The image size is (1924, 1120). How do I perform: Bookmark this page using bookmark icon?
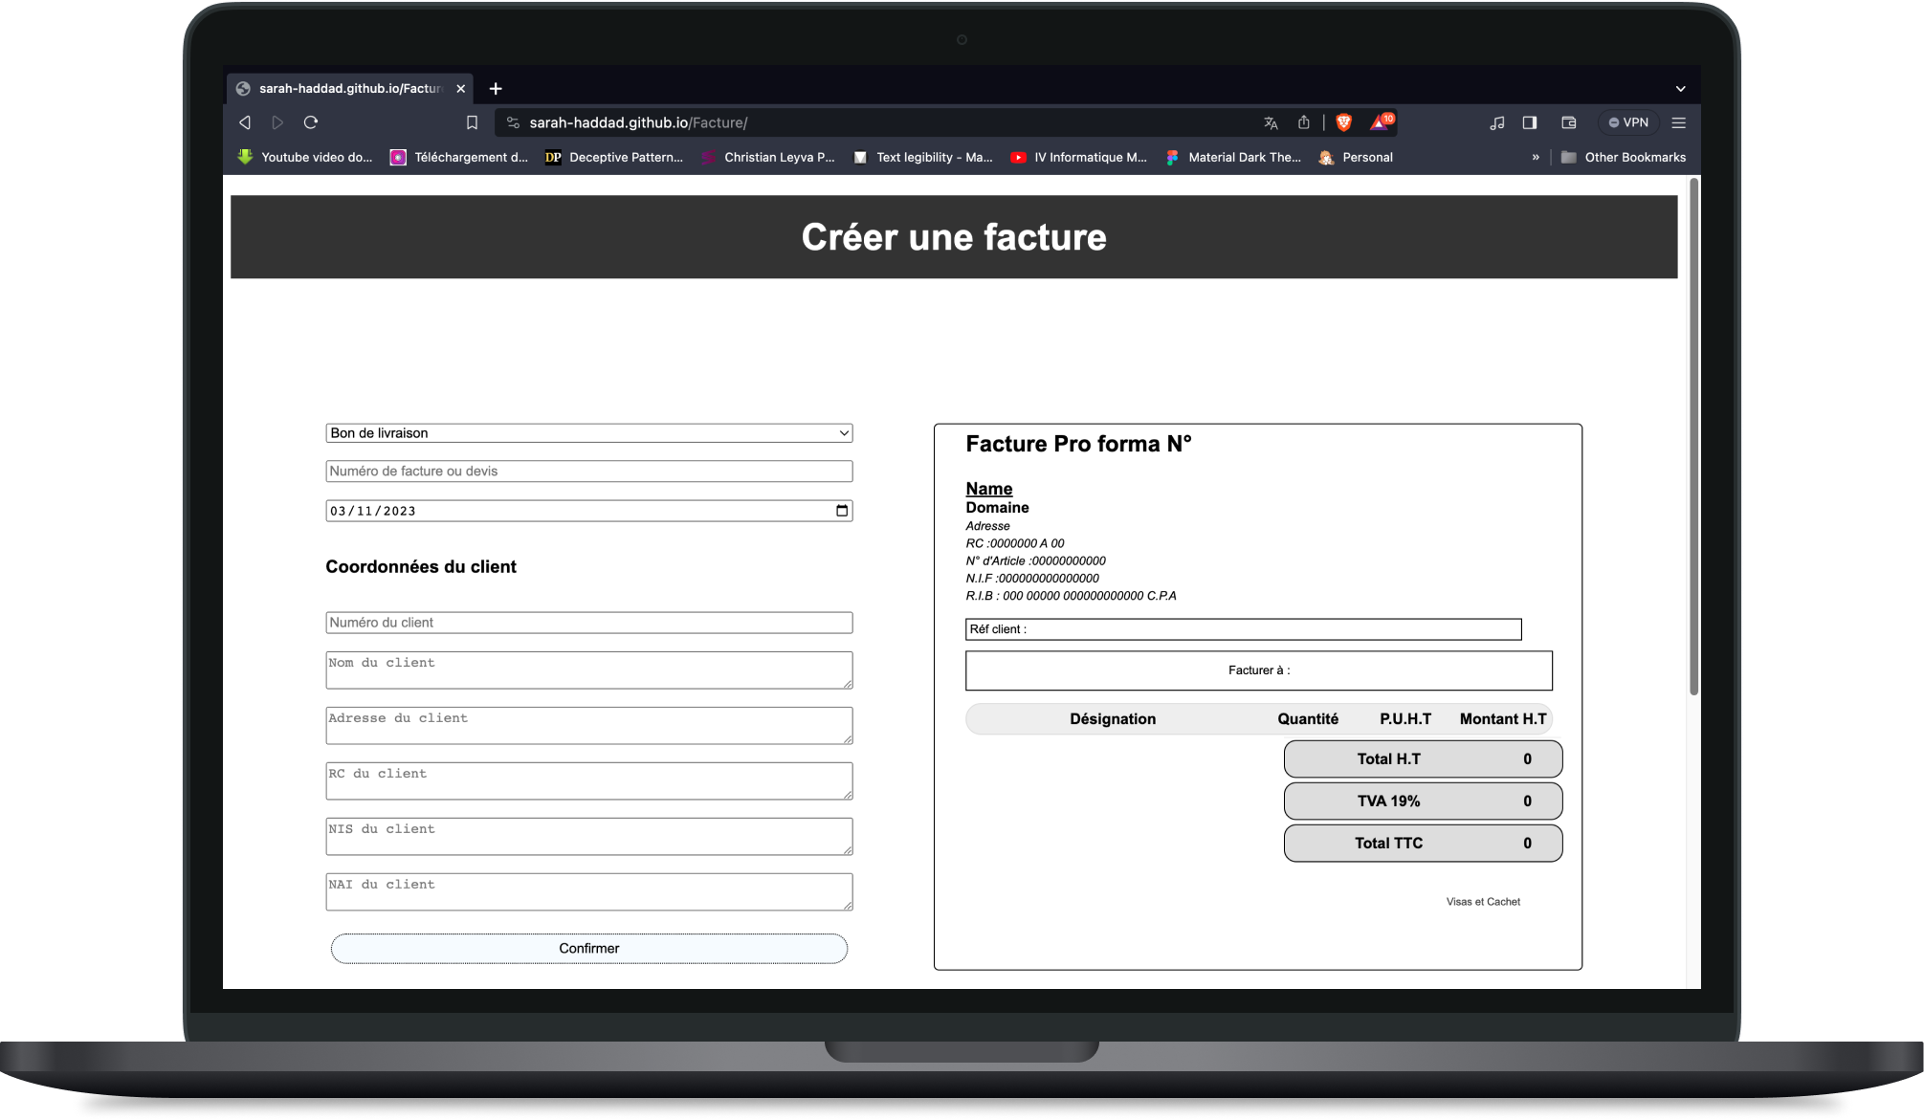472,122
